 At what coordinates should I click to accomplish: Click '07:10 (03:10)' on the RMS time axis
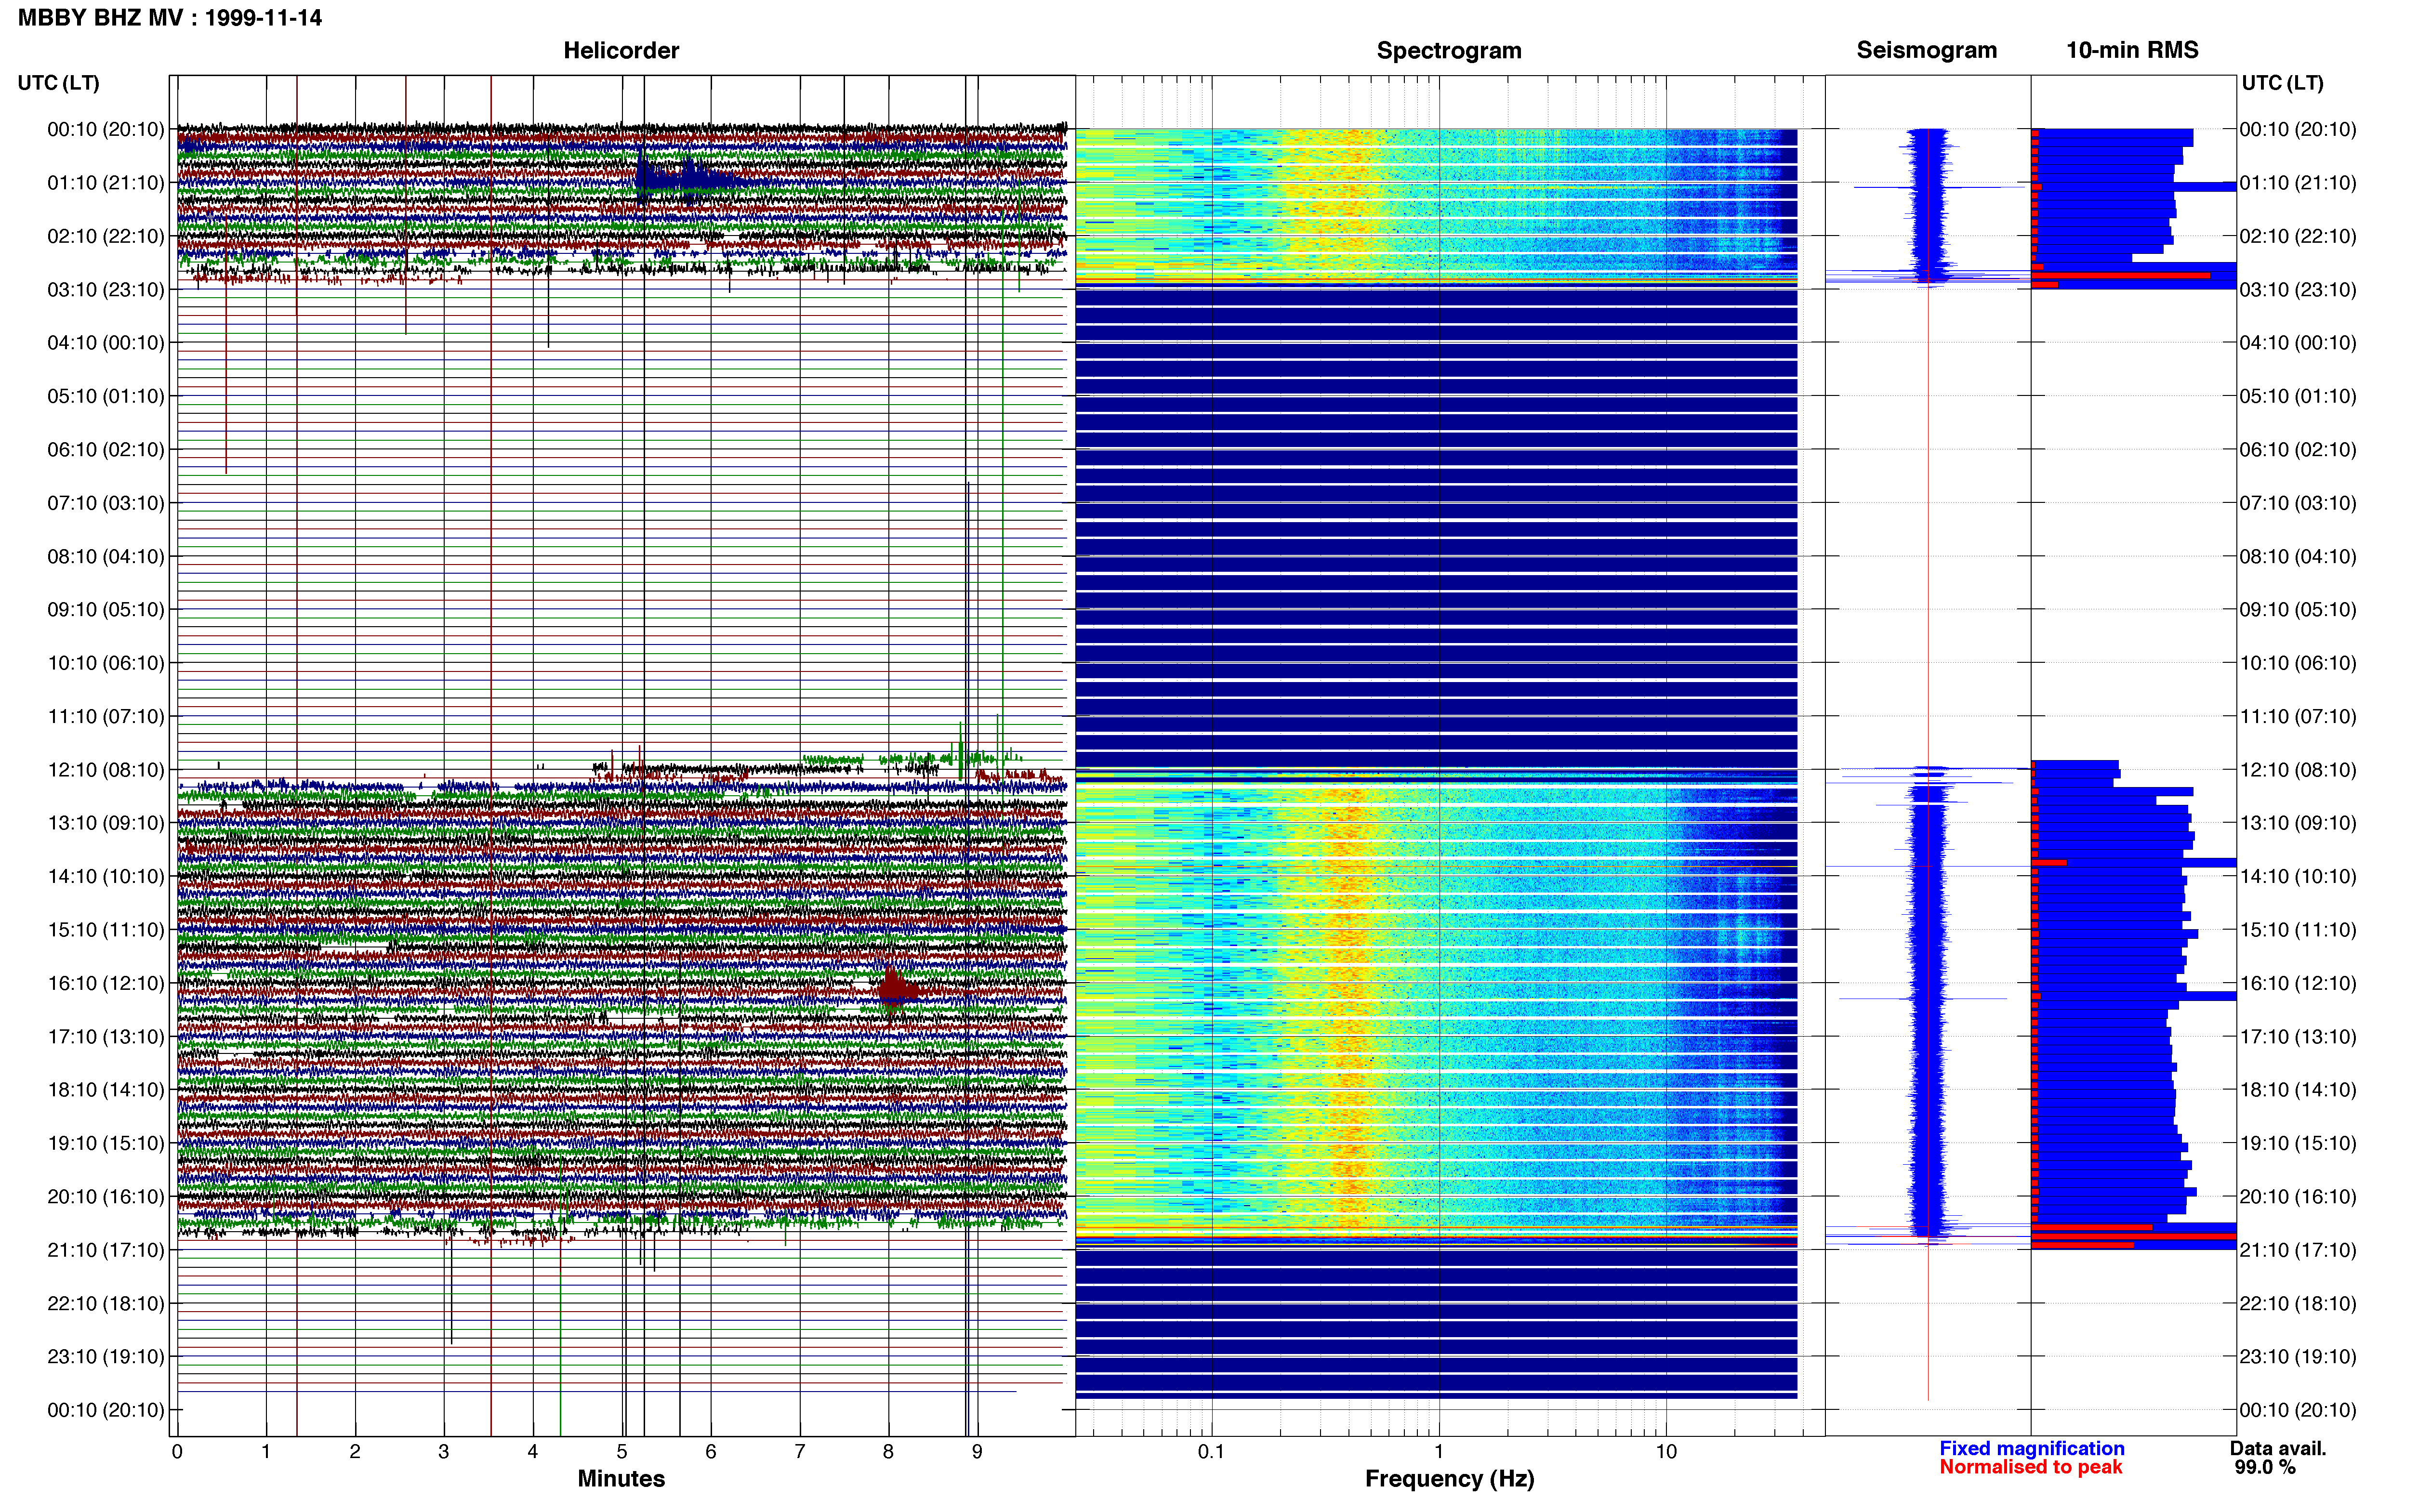2298,503
